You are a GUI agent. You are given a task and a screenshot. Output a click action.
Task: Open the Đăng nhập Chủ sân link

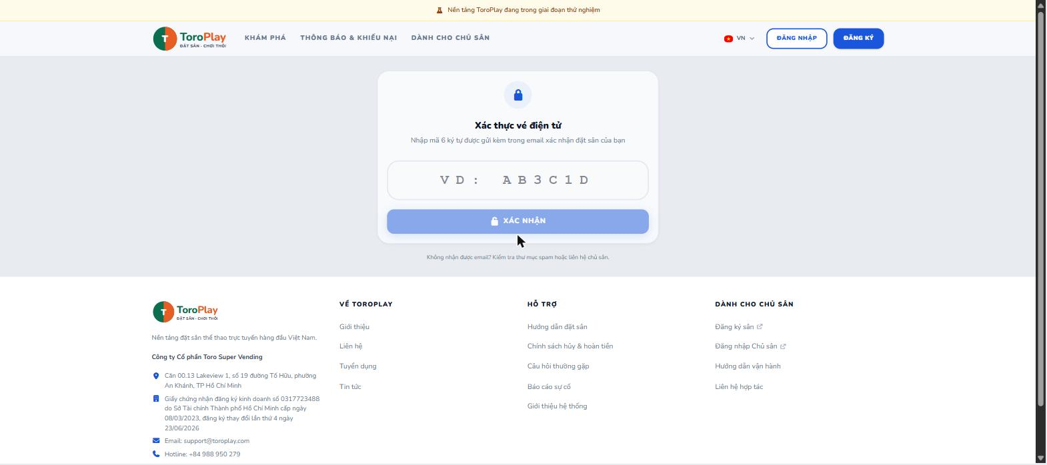click(x=746, y=346)
